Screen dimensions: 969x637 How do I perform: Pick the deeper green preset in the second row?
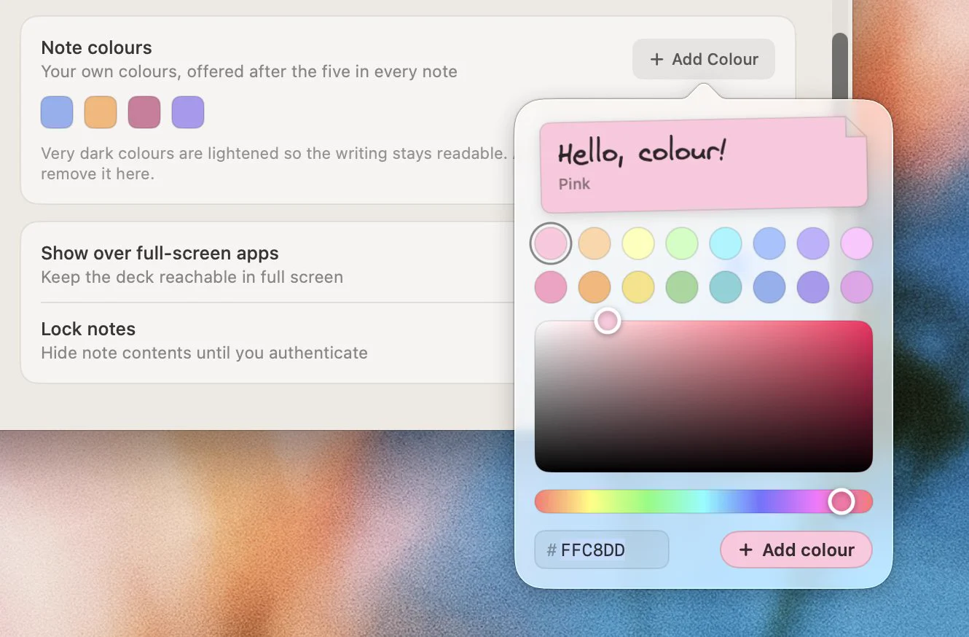(682, 287)
